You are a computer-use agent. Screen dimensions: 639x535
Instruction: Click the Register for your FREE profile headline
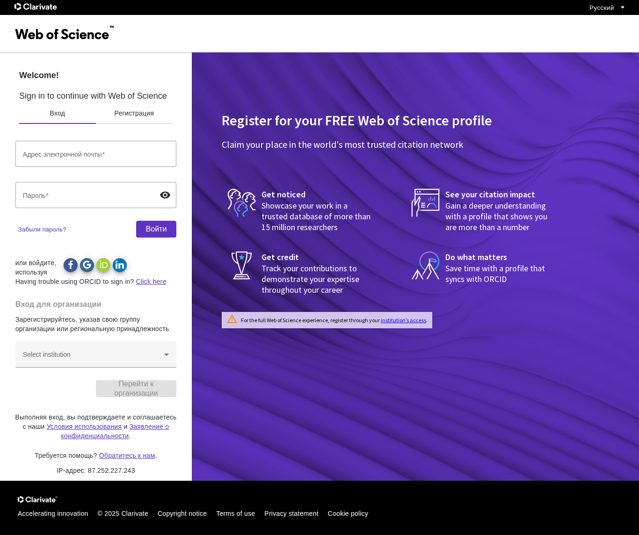click(356, 121)
